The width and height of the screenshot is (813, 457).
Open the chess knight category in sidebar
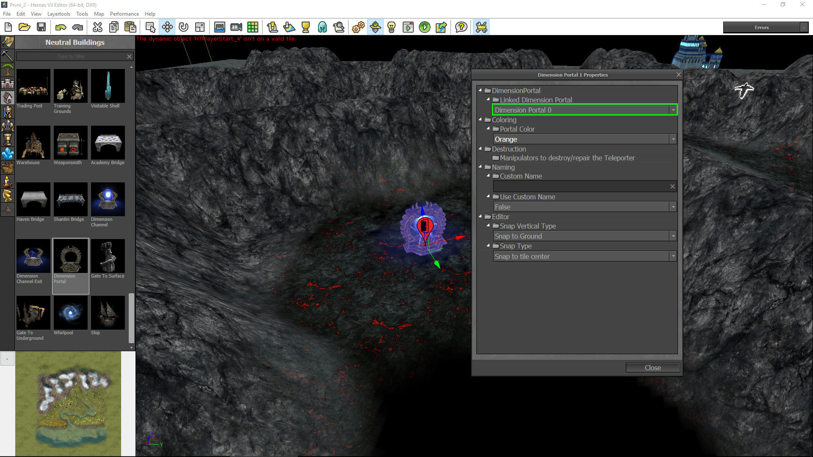[8, 195]
